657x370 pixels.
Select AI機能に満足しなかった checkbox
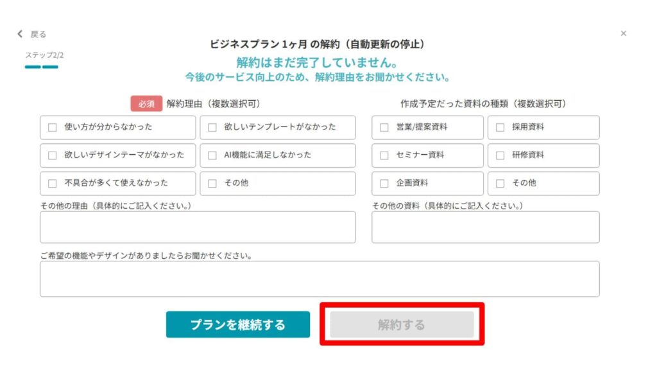212,155
